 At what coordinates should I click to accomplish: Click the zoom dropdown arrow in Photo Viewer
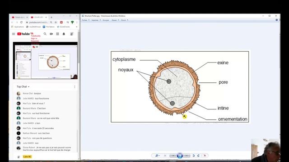[x=159, y=156]
